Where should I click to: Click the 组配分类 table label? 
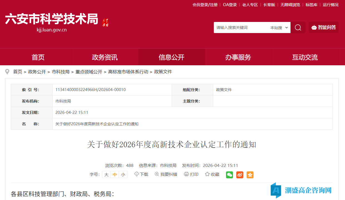pyautogui.click(x=191, y=90)
